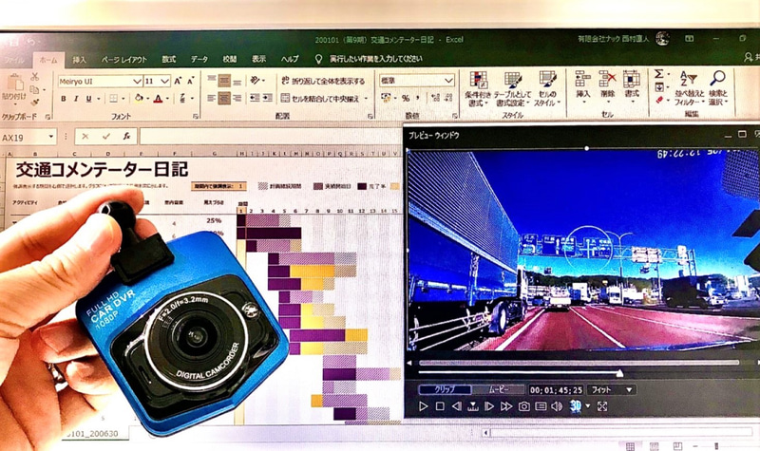
Task: Click the Decrease Indent icon
Action: (x=255, y=98)
